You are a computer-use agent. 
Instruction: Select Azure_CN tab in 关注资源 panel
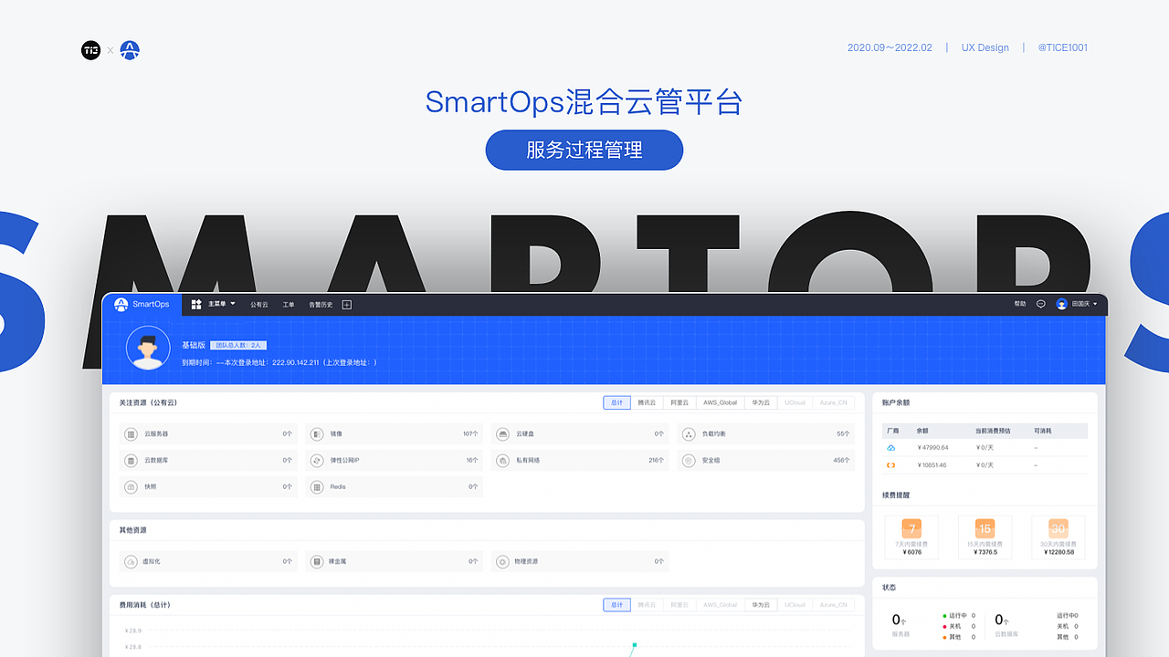(833, 402)
